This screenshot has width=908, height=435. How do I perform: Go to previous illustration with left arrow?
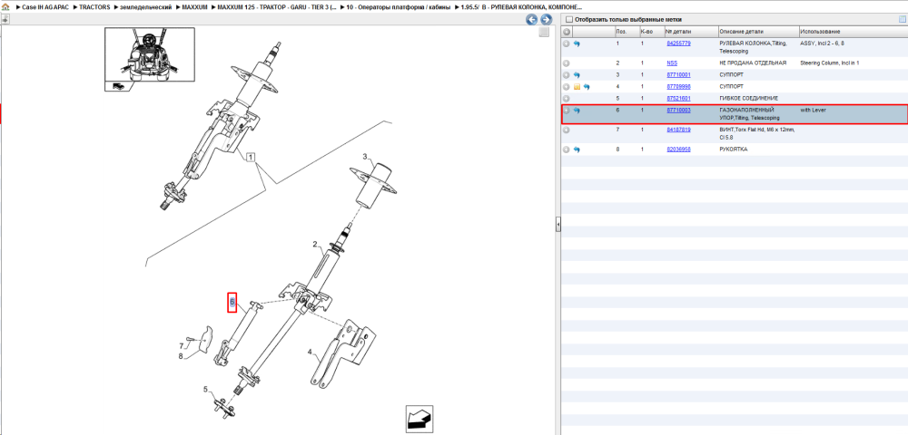point(531,20)
